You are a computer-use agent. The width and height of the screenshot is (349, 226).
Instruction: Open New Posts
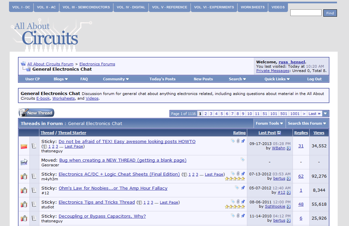click(203, 79)
